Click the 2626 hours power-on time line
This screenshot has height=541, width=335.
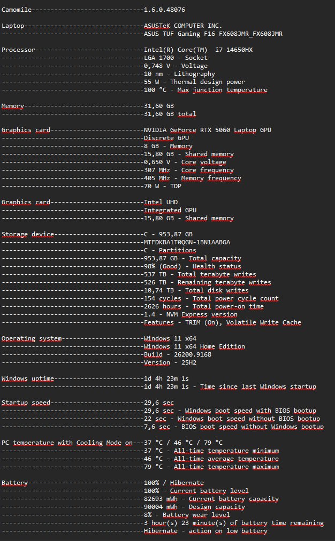[x=204, y=306]
